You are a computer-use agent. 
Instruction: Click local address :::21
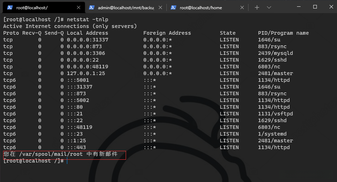point(75,114)
